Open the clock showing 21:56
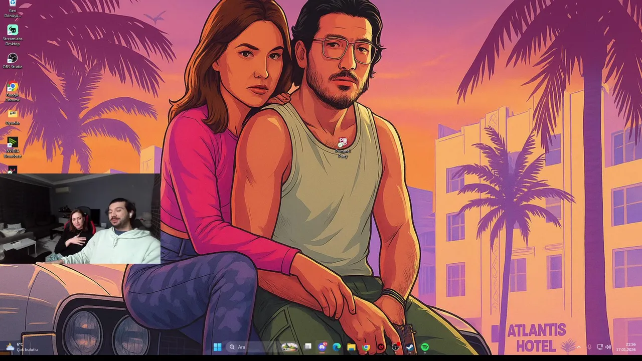The height and width of the screenshot is (361, 642). 625,347
